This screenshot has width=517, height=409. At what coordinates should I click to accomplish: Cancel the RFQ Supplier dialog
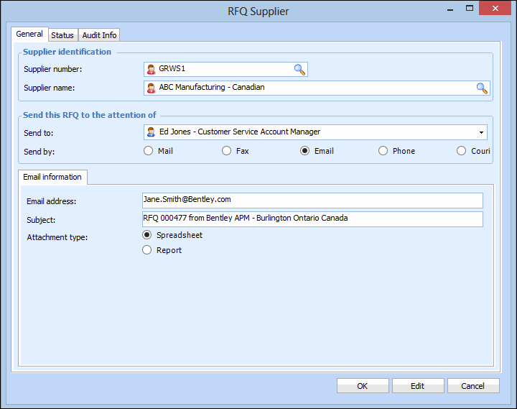(x=472, y=386)
